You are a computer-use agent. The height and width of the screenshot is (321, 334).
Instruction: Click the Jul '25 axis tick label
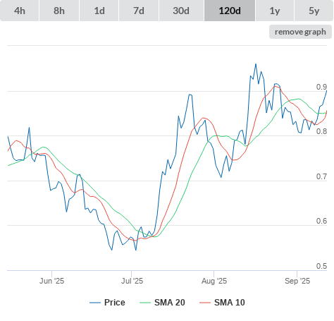[x=132, y=281]
